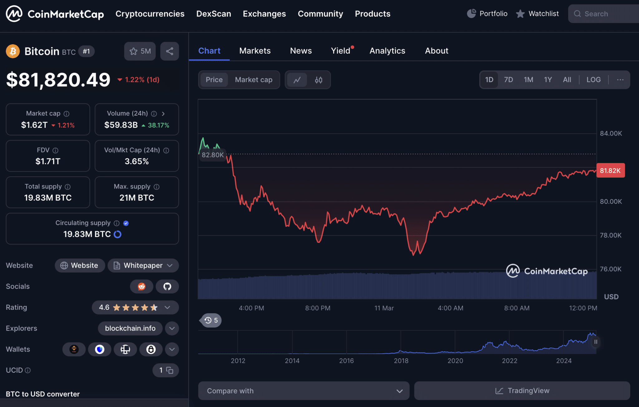The width and height of the screenshot is (639, 407).
Task: Select 1D time range
Action: coord(489,80)
